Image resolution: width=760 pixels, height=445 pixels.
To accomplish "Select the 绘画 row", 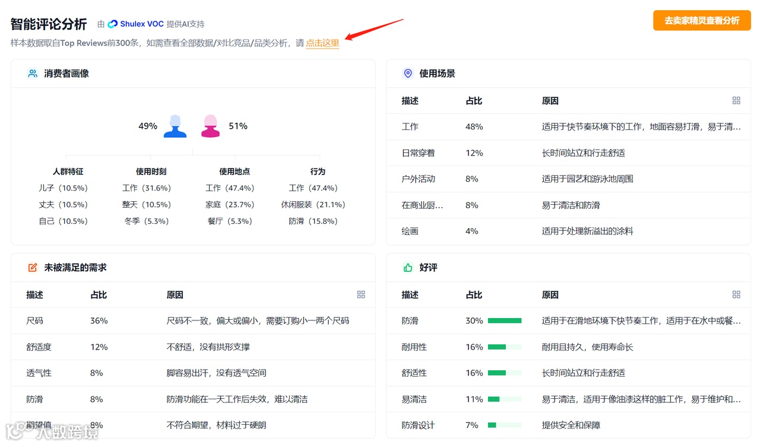I will (x=568, y=231).
